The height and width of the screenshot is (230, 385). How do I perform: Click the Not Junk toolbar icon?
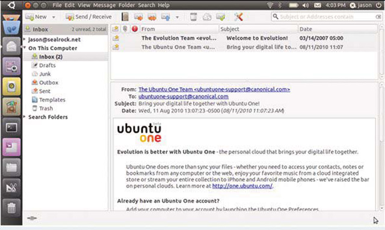coord(221,17)
